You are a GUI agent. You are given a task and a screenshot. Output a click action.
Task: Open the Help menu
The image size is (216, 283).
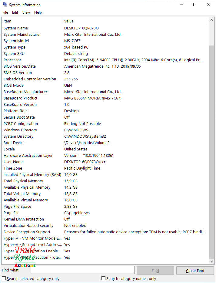[38, 12]
